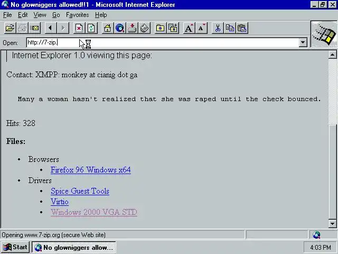This screenshot has width=338, height=254.
Task: Go back with the Back arrow
Action: [x=51, y=28]
